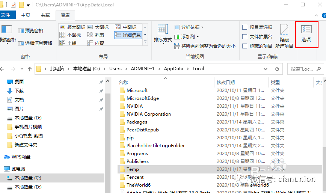Select Large icons (大图标) layout

[98, 27]
